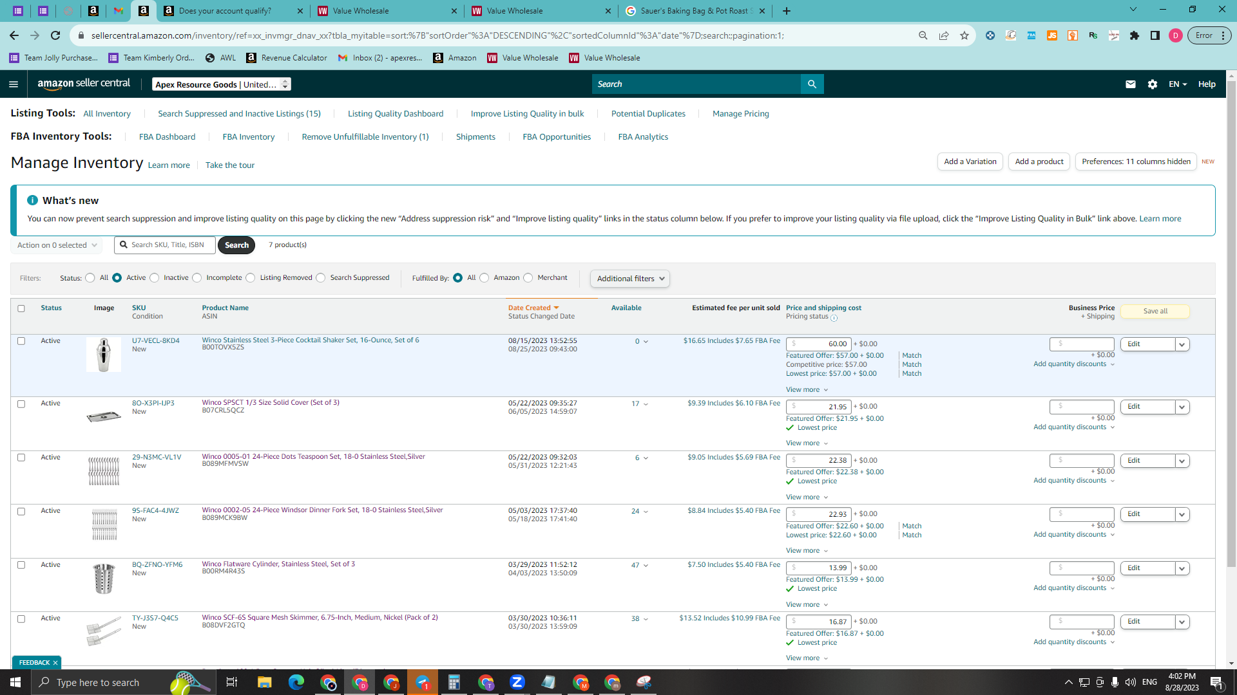Launch Microsoft Edge from the taskbar
Viewport: 1237px width, 695px height.
pos(296,682)
